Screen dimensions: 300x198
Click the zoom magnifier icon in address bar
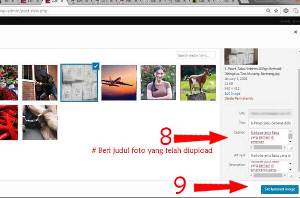(x=267, y=10)
